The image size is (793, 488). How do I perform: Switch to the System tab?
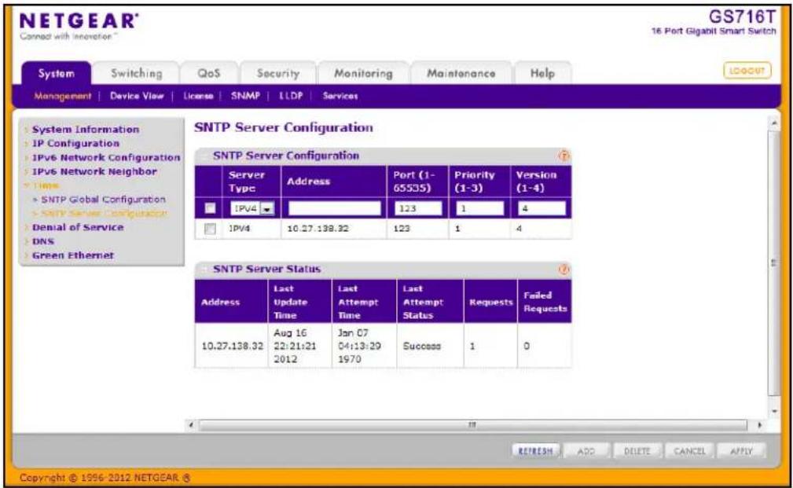[56, 73]
